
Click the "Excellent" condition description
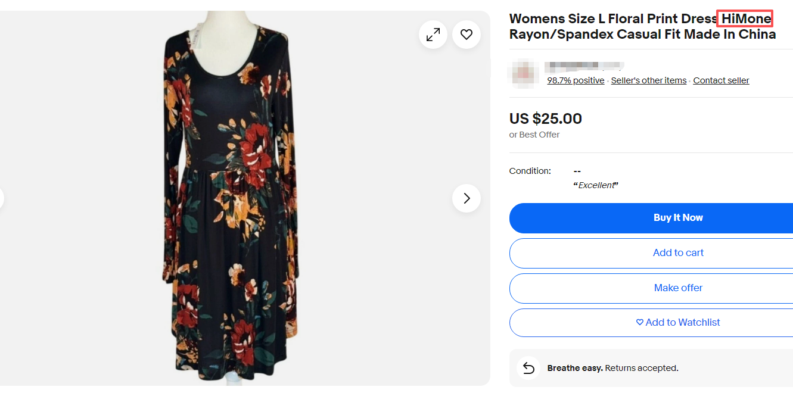click(x=596, y=185)
